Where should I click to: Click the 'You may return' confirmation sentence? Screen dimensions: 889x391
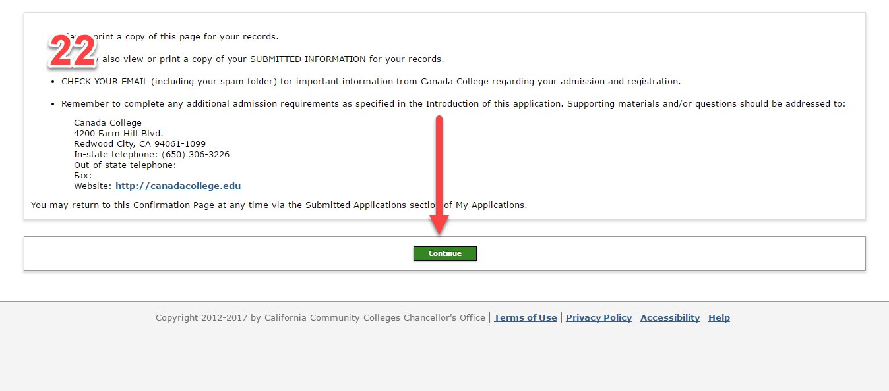[x=278, y=205]
